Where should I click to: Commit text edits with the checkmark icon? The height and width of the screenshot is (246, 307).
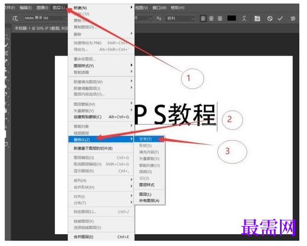[x=280, y=18]
